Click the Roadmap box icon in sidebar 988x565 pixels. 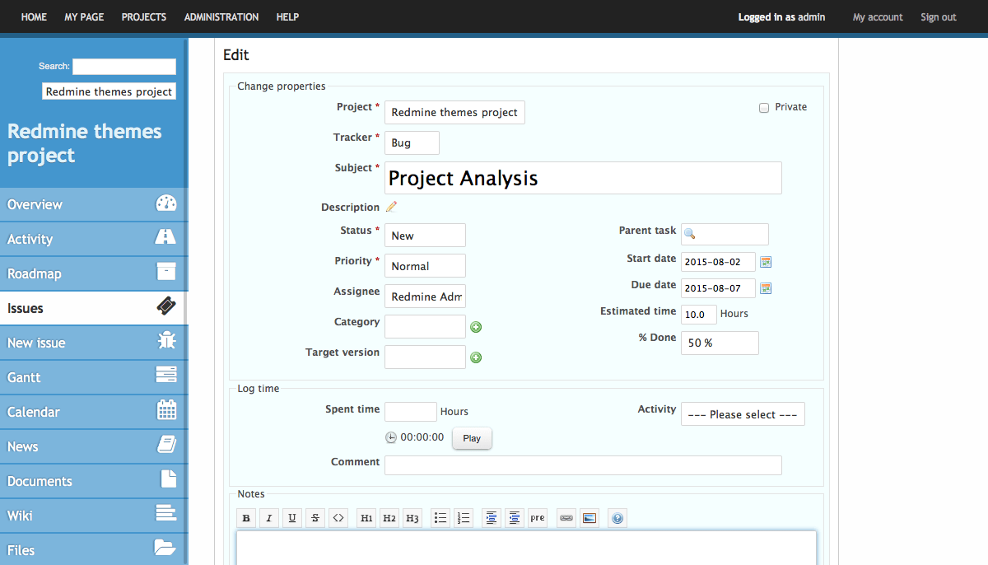[166, 272]
